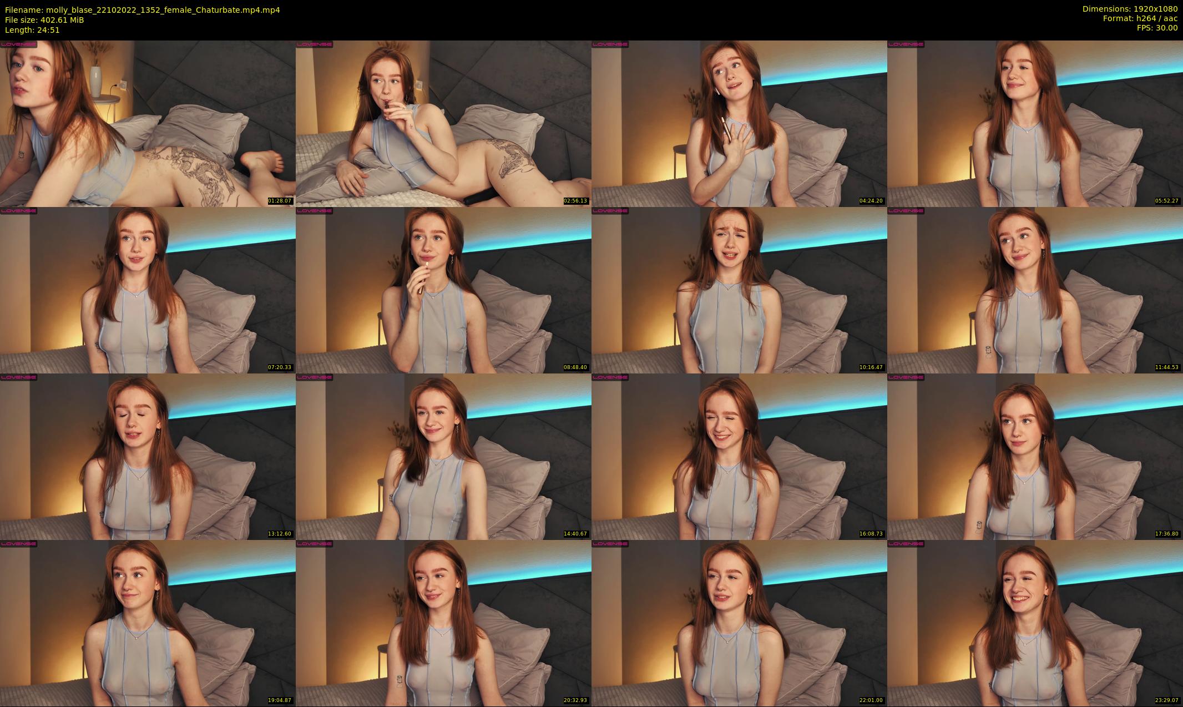The height and width of the screenshot is (707, 1183).
Task: Open the 10:16.47 frame
Action: [739, 290]
